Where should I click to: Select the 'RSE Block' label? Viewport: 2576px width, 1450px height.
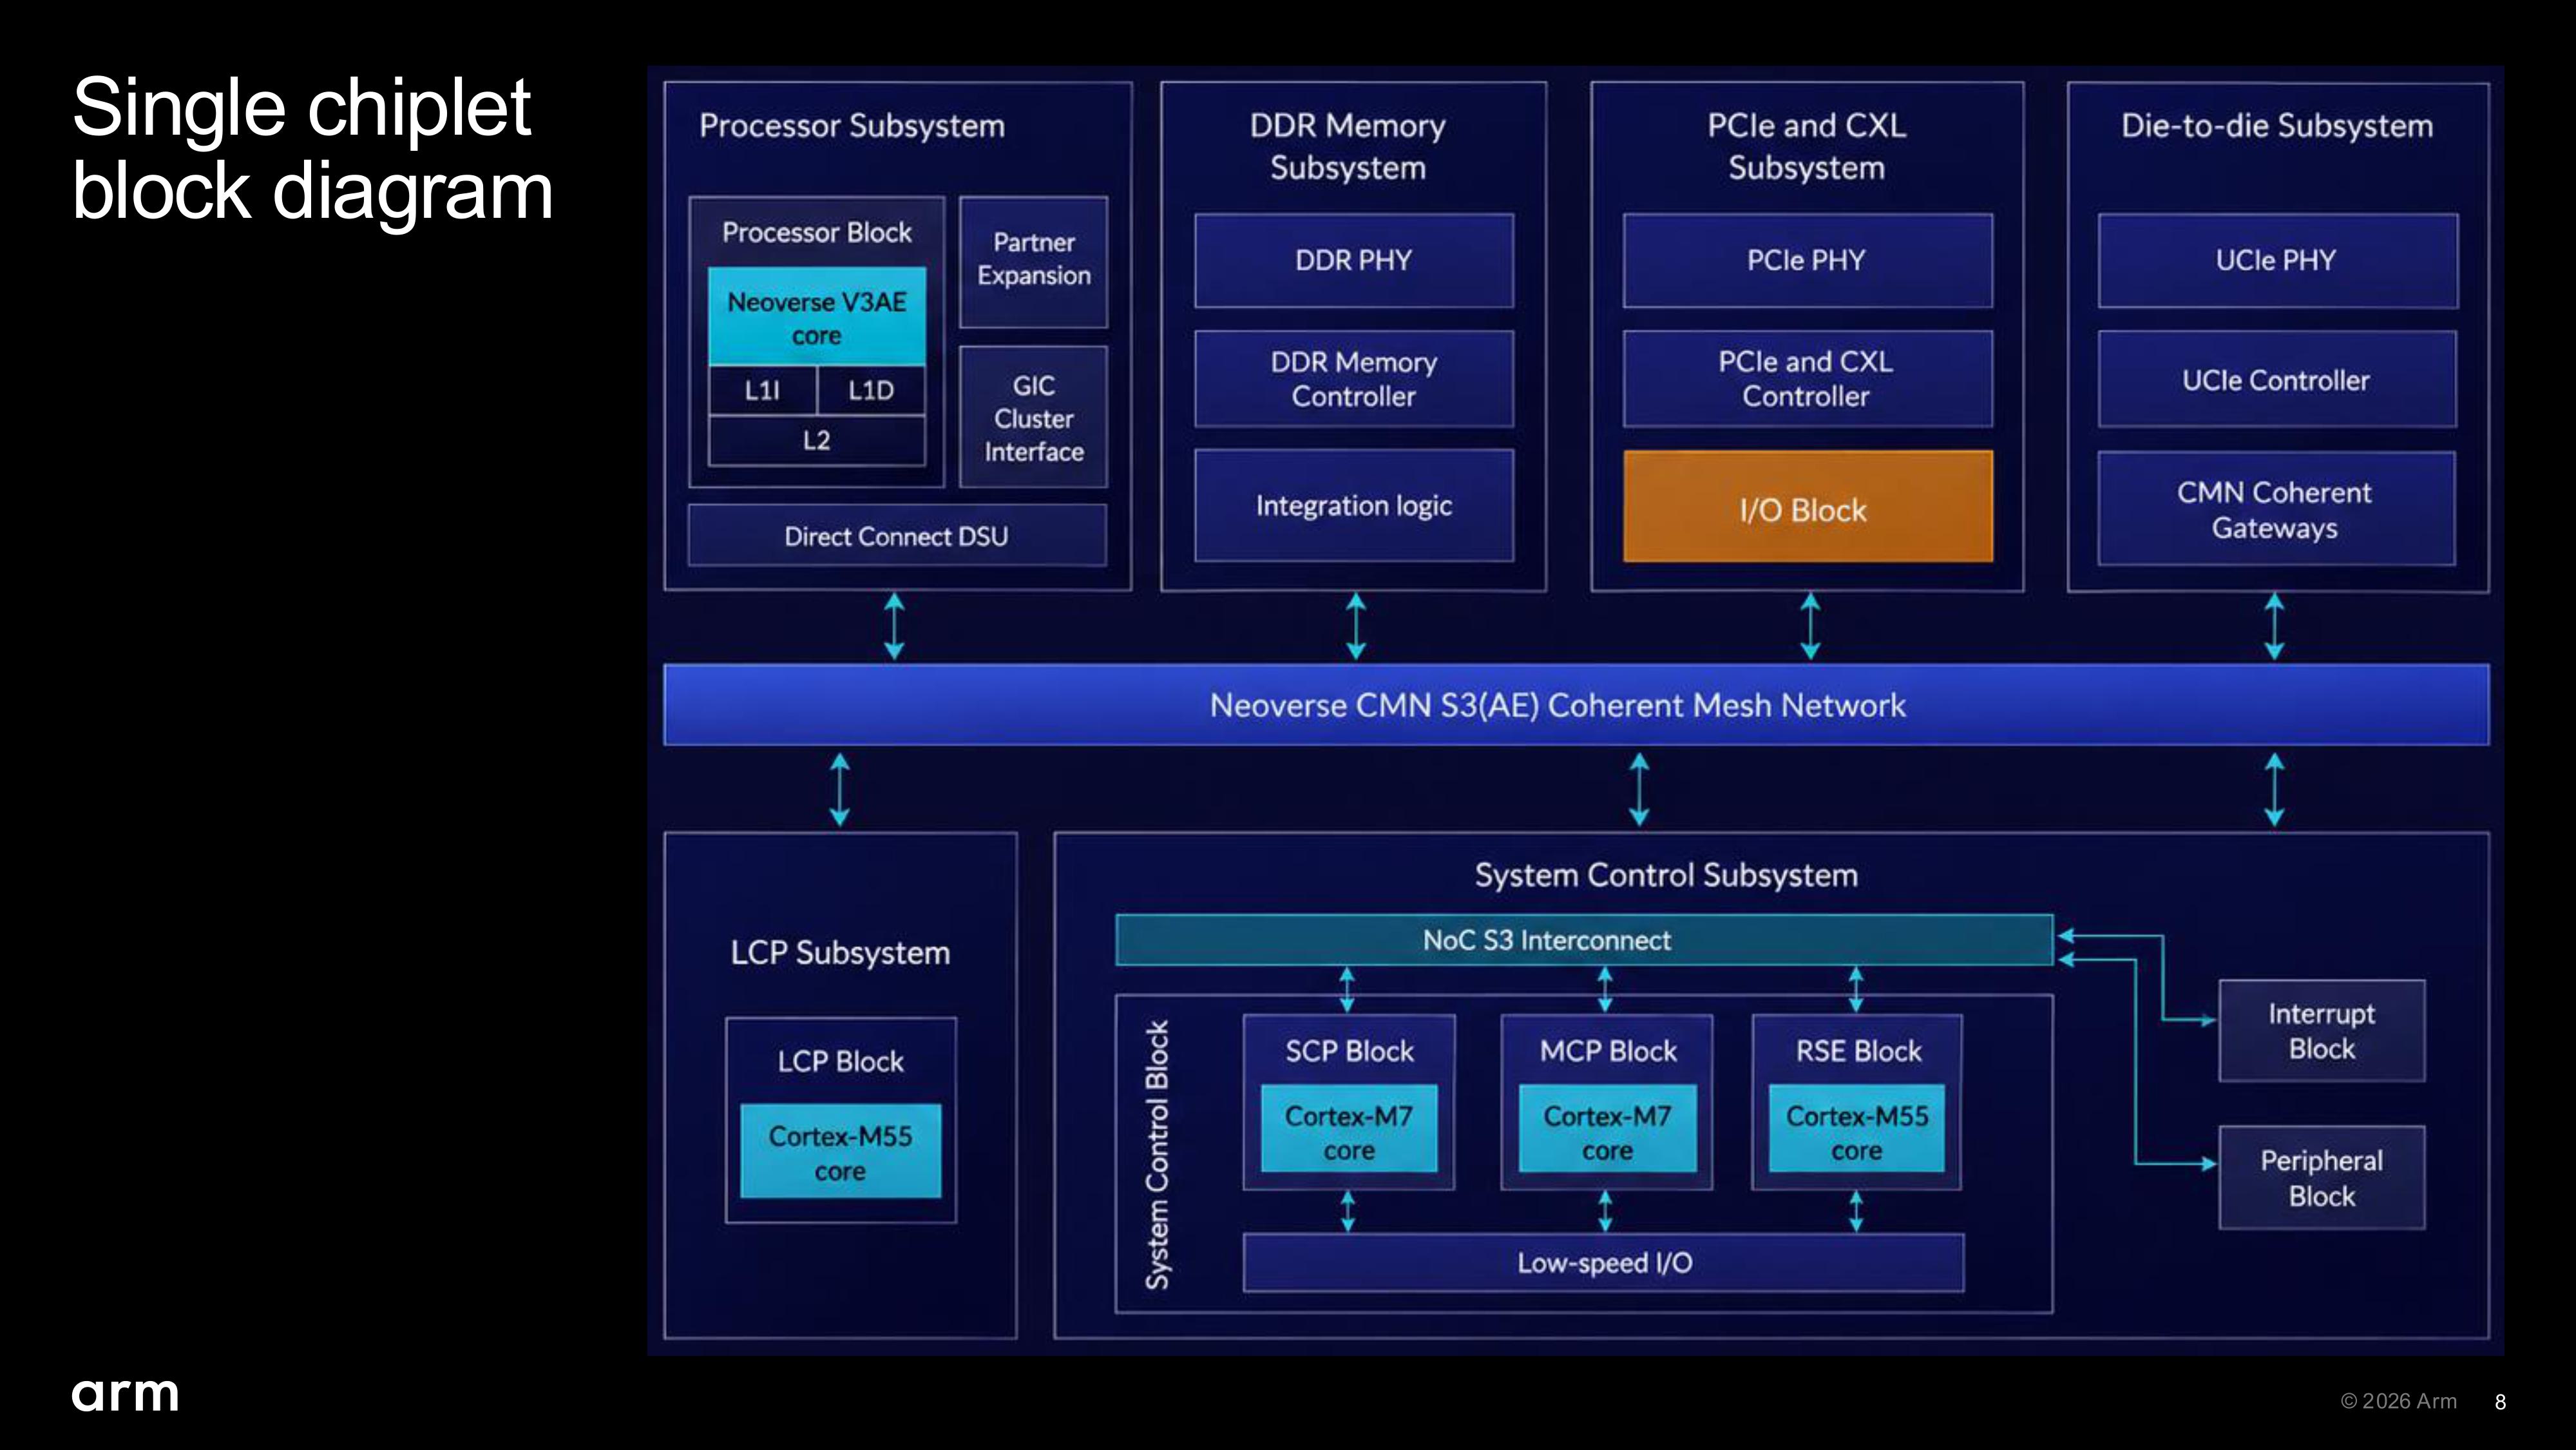tap(1858, 1050)
